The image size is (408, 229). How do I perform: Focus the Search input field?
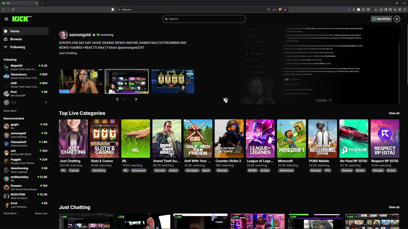tap(204, 19)
